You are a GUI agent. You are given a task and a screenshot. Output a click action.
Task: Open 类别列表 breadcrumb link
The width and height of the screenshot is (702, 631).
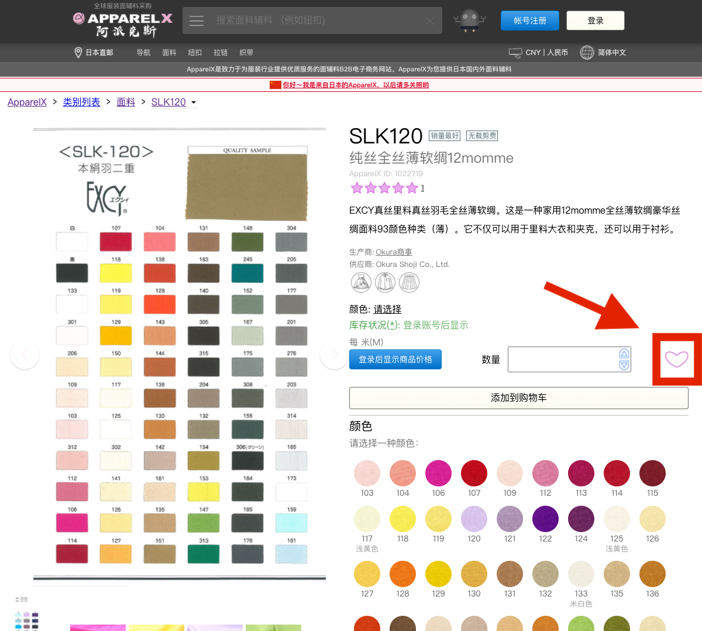(x=81, y=102)
